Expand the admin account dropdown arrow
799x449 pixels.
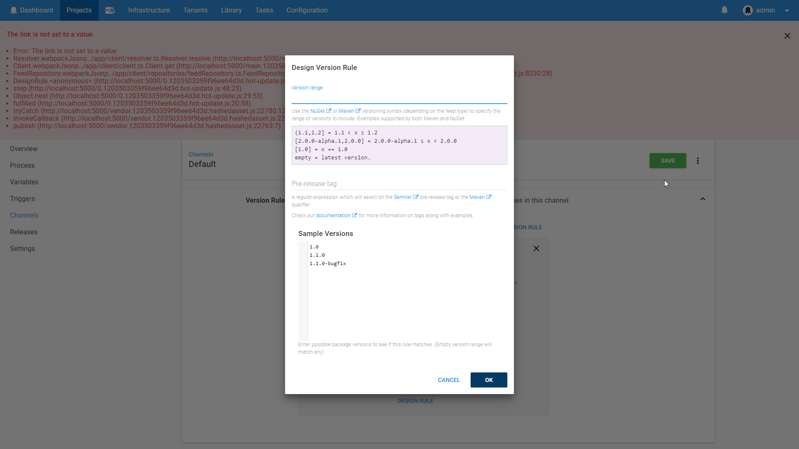(787, 11)
